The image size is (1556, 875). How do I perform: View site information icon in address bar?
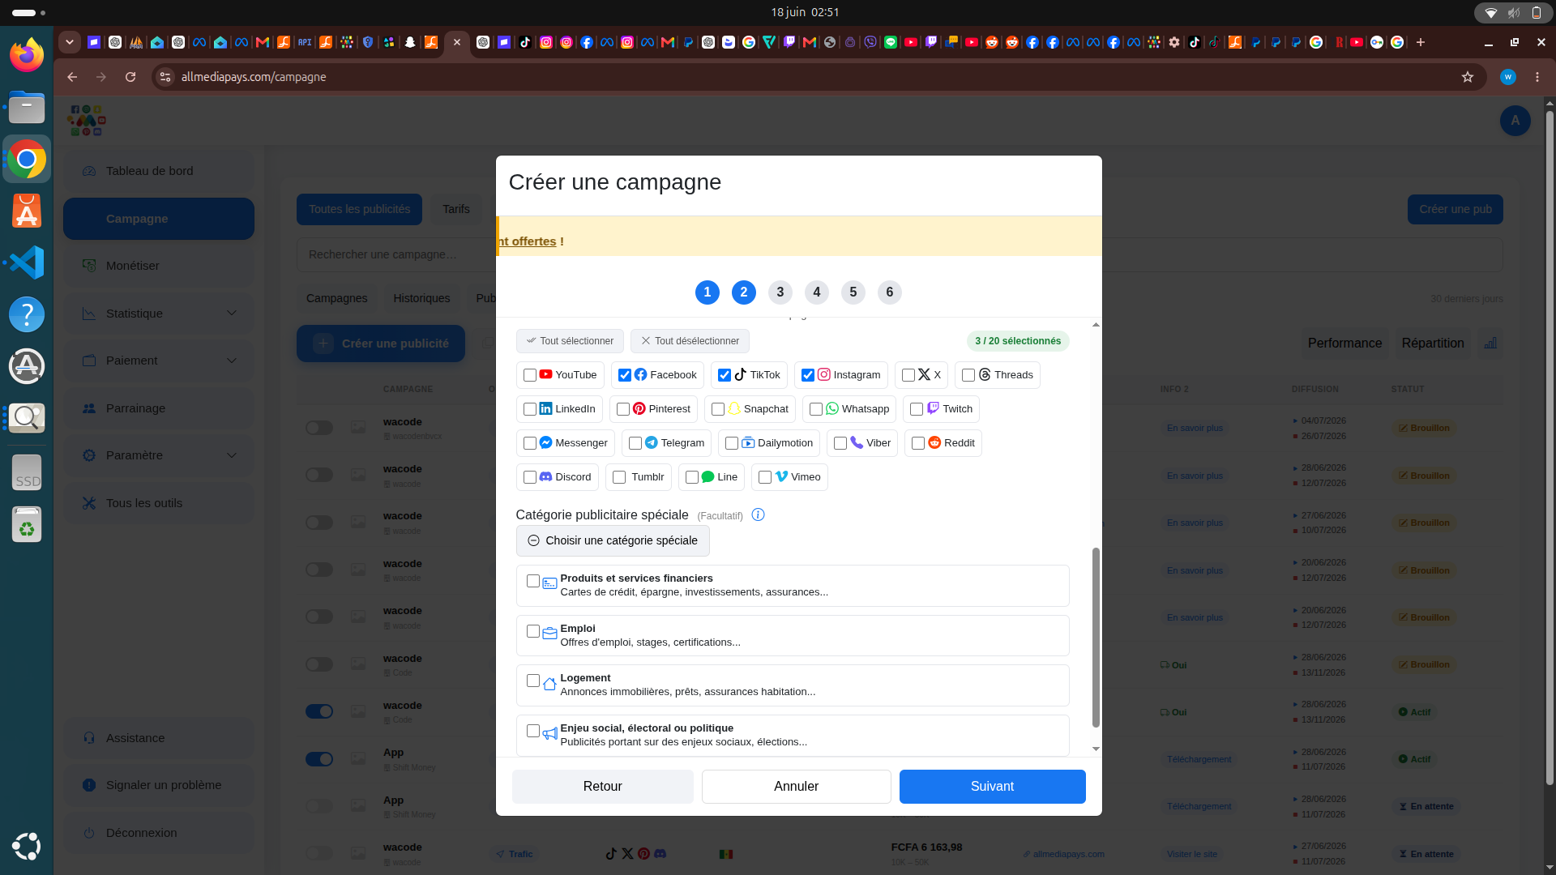point(165,77)
